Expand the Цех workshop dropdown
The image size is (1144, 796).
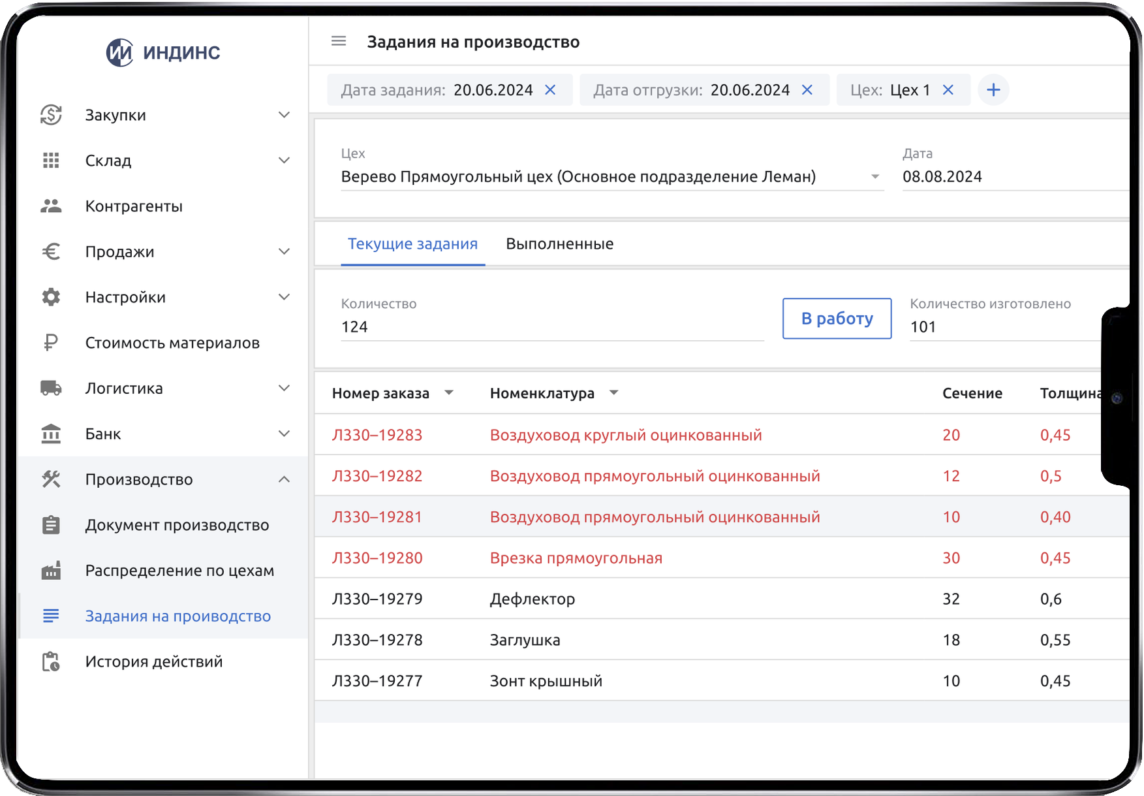coord(873,176)
